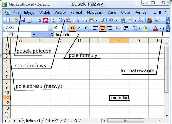Click the Sort Ascending A-Z icon
172x124 pixels.
coord(141,20)
